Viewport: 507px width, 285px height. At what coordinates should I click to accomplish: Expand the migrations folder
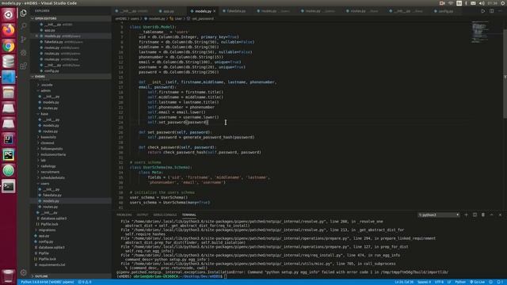(47, 230)
